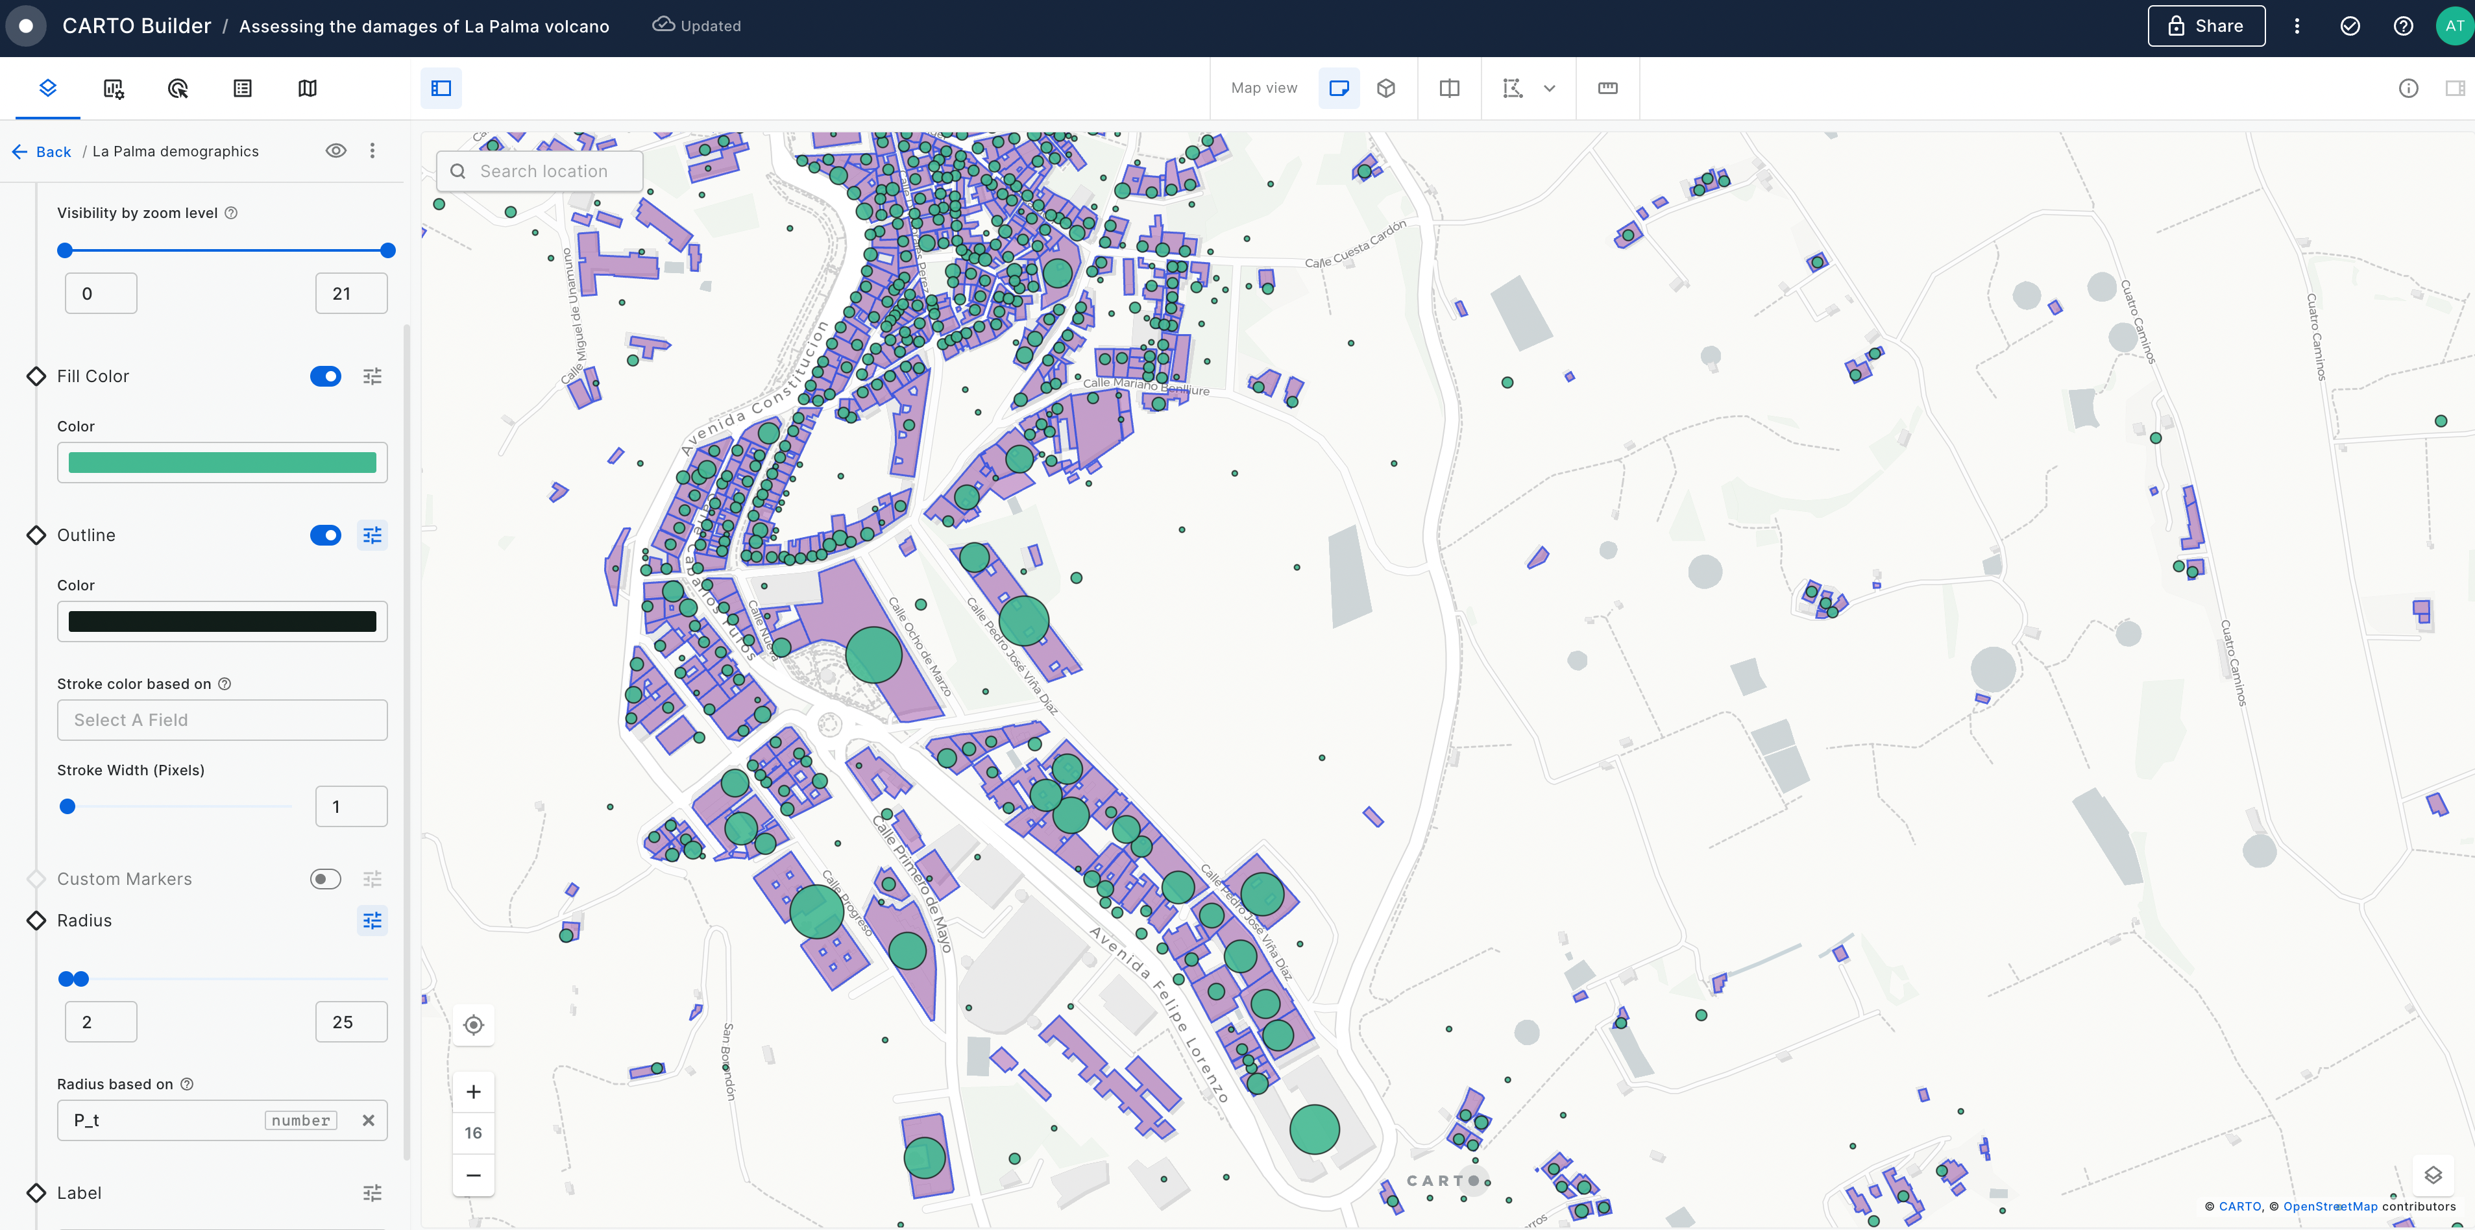
Task: Expand Fill Color advanced options
Action: tap(372, 376)
